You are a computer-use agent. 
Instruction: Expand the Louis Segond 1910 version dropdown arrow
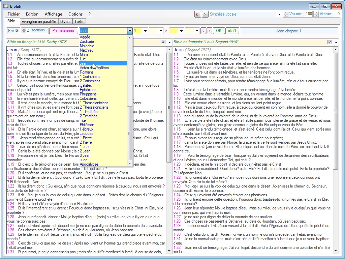(336, 42)
